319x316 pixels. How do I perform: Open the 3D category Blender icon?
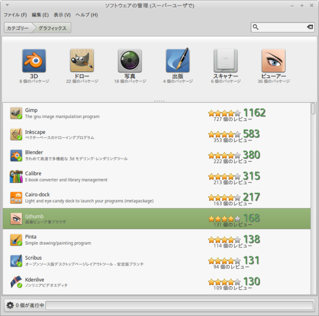[x=34, y=61]
